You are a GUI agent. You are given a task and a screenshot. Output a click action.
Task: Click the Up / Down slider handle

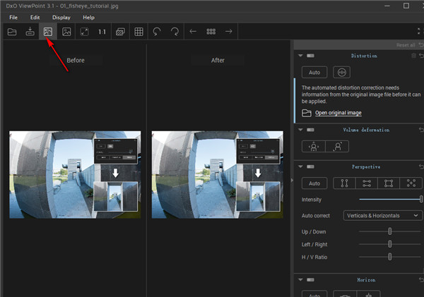389,231
